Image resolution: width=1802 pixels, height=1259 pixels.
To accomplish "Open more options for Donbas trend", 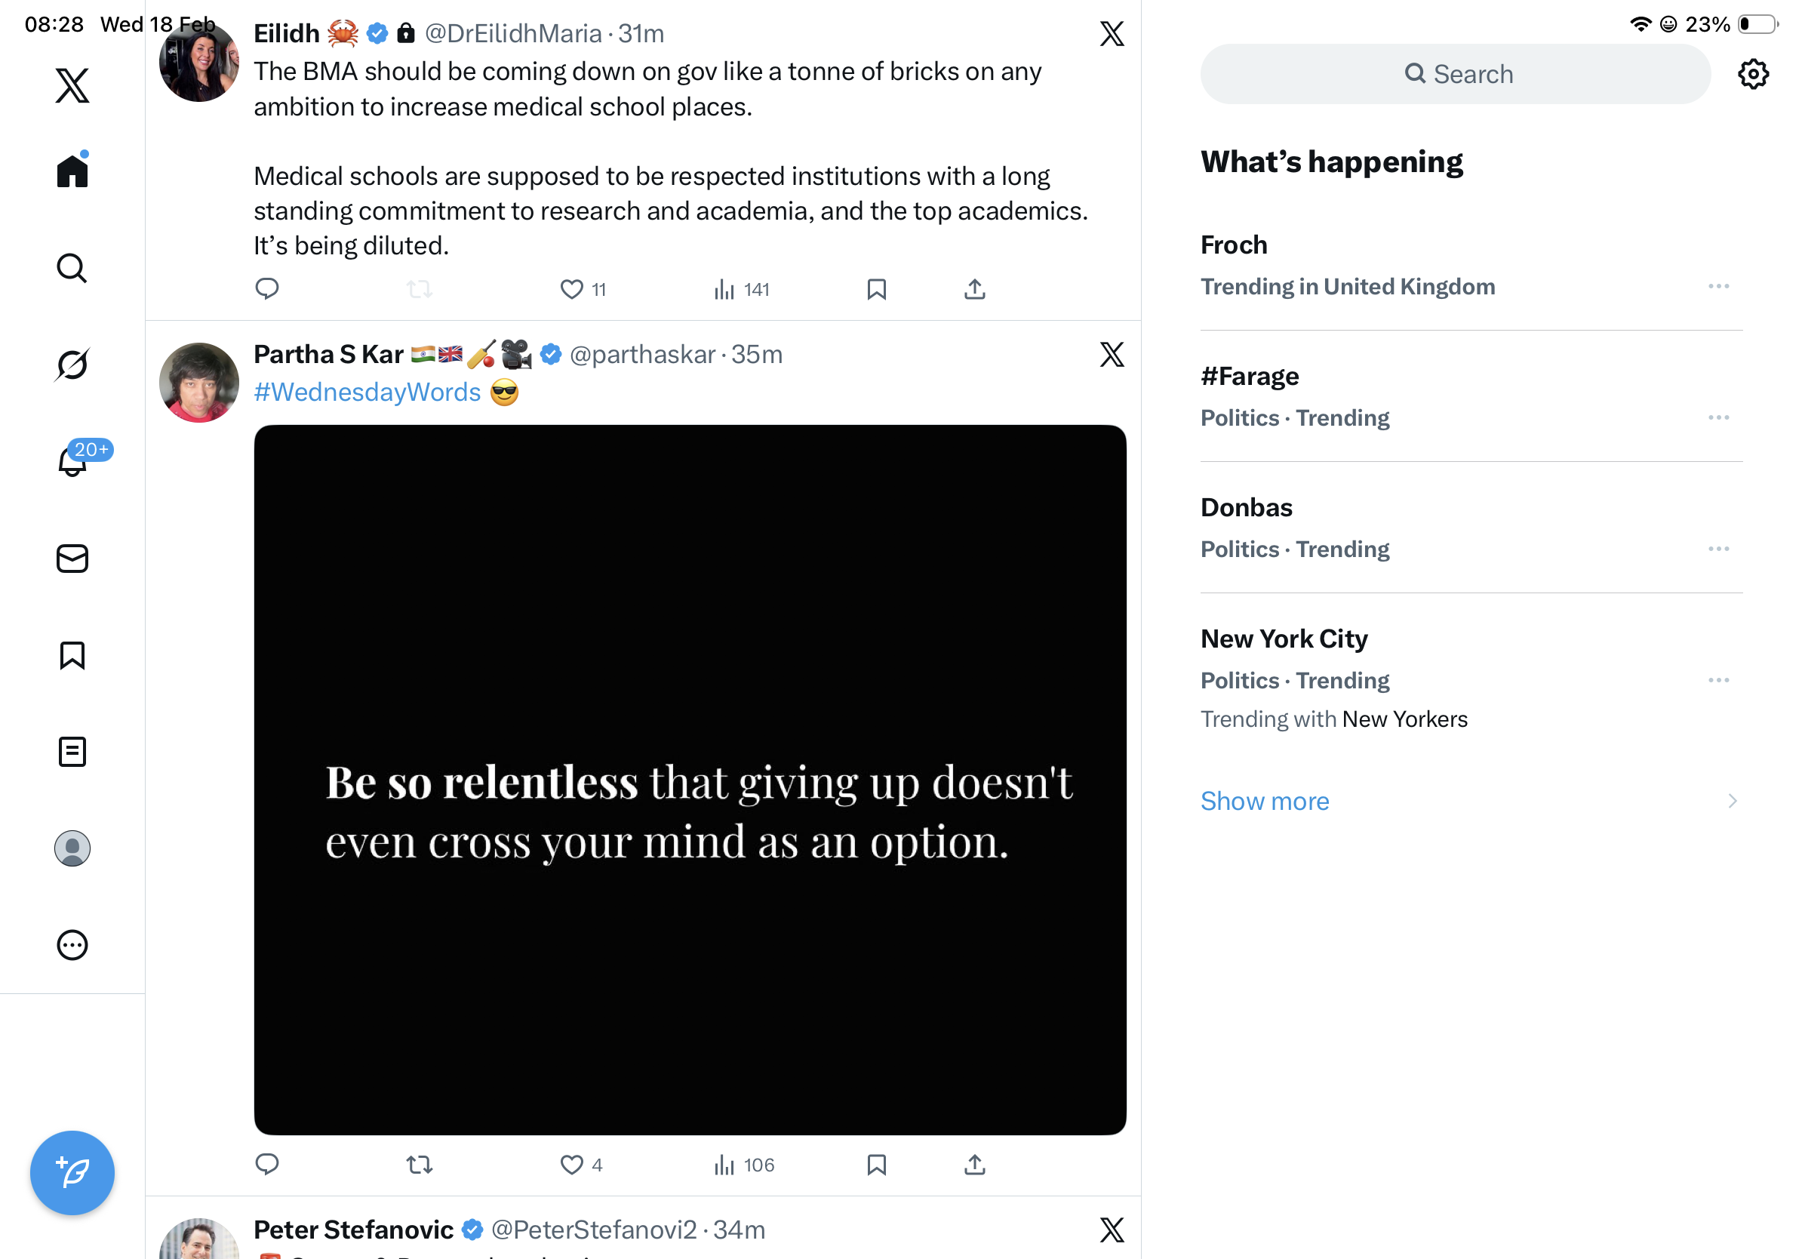I will [x=1718, y=549].
